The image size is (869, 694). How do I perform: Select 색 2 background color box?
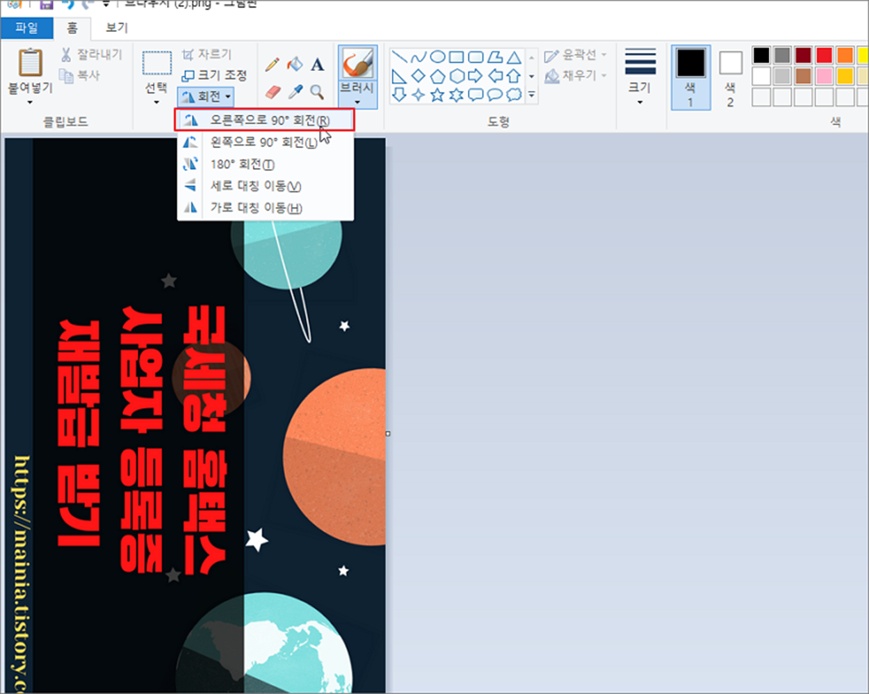click(x=730, y=78)
